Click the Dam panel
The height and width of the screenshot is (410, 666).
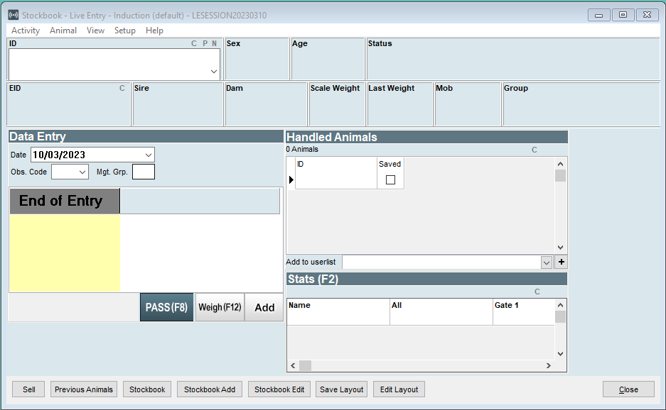pos(266,104)
